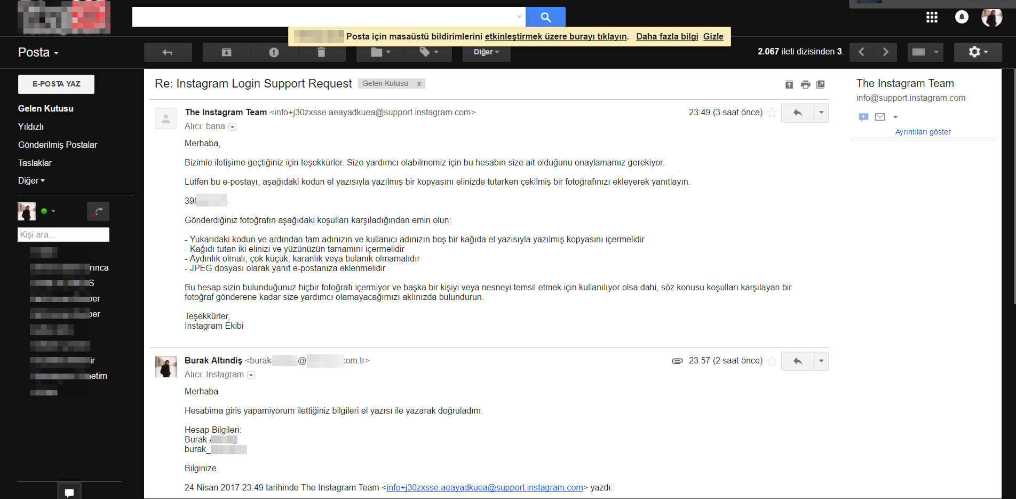The height and width of the screenshot is (499, 1016).
Task: Open the notifications bell
Action: pos(962,17)
